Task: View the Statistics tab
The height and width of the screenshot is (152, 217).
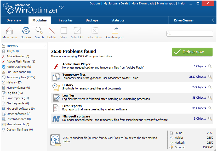Action: pyautogui.click(x=118, y=20)
